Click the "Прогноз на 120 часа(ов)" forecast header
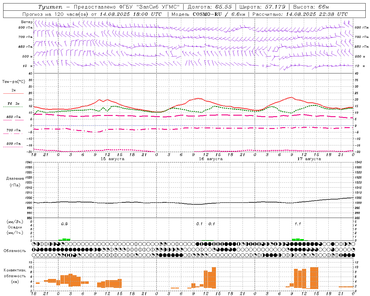The width and height of the screenshot is (370, 296). (x=55, y=14)
